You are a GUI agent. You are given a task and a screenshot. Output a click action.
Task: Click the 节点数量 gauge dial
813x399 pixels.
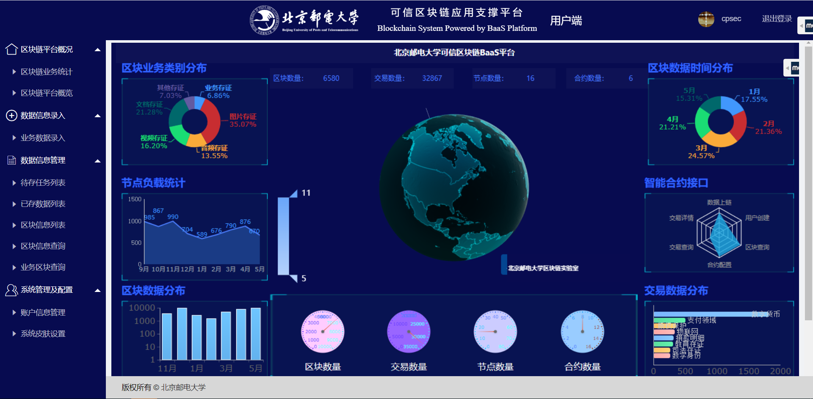(495, 332)
